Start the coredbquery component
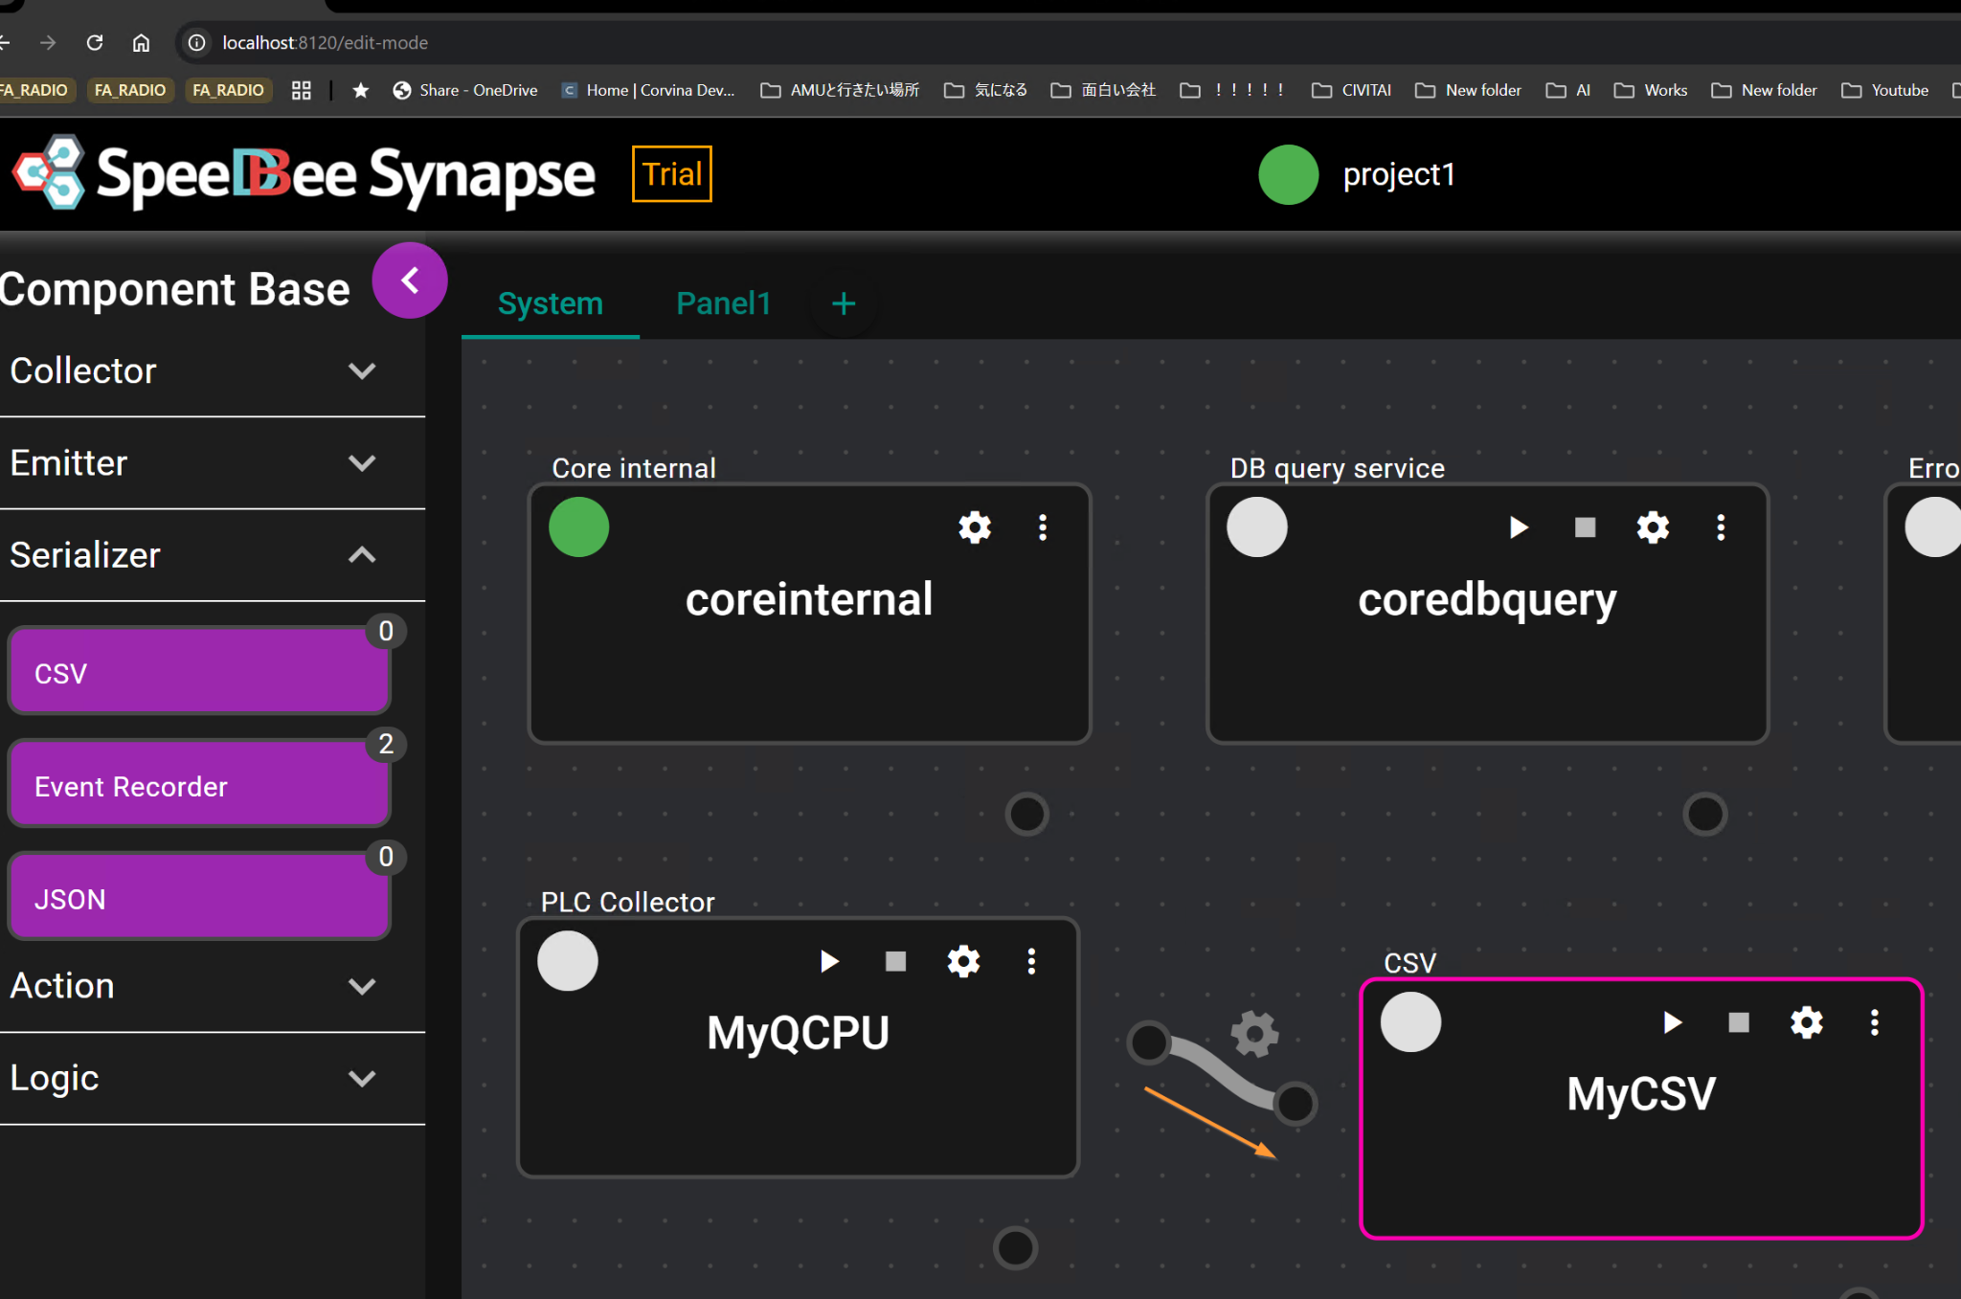Image resolution: width=1961 pixels, height=1299 pixels. click(x=1519, y=527)
